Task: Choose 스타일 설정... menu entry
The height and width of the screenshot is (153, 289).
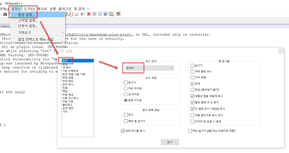Action: tap(38, 20)
